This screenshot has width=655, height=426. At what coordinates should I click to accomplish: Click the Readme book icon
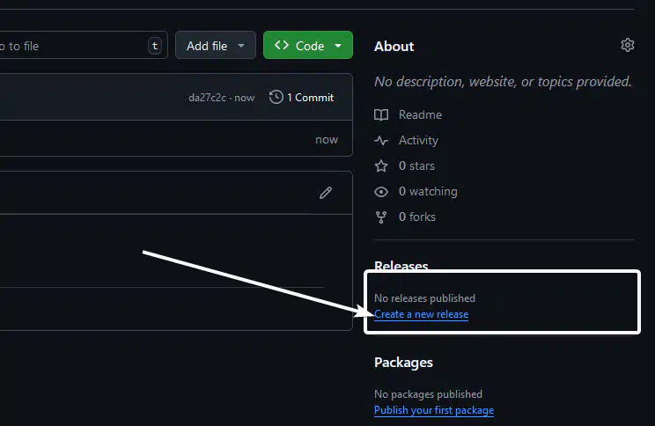click(x=381, y=114)
